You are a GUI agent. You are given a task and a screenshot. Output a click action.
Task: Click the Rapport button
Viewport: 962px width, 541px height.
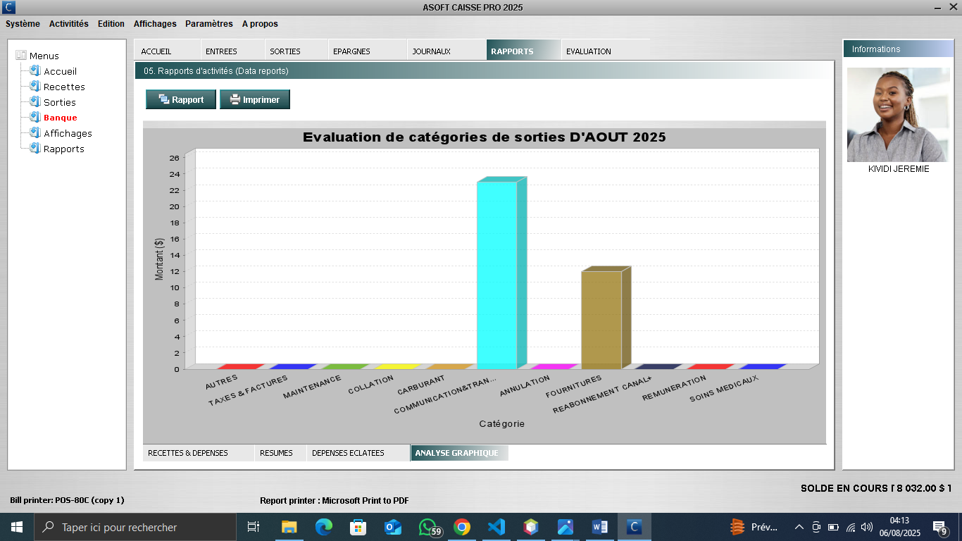coord(181,100)
